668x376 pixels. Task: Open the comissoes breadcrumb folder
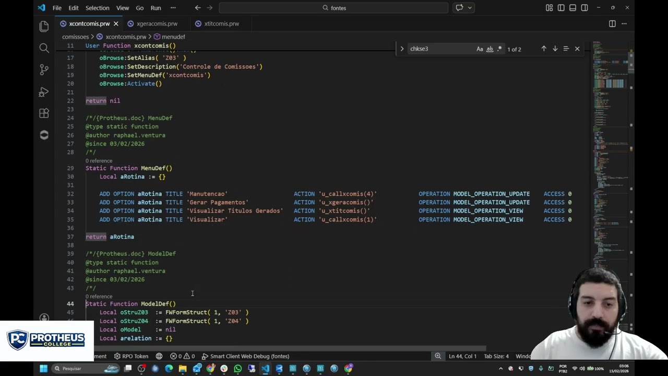pyautogui.click(x=76, y=37)
